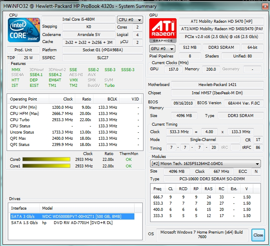Click the Windows 7 Home Premium OS field

click(202, 234)
